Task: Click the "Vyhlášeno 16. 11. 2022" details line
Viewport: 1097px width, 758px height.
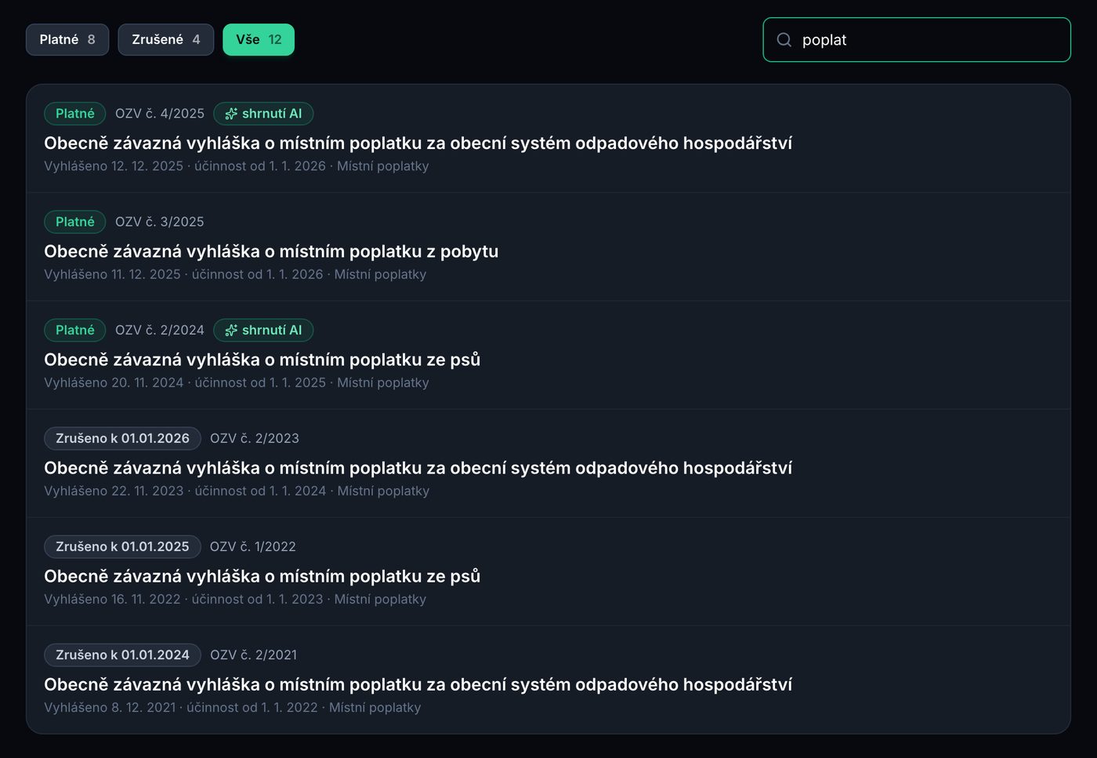Action: 235,599
